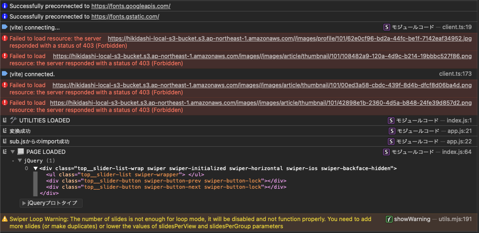The height and width of the screenshot is (233, 479).
Task: Collapse the jQuery (1) object tree
Action: (20, 161)
